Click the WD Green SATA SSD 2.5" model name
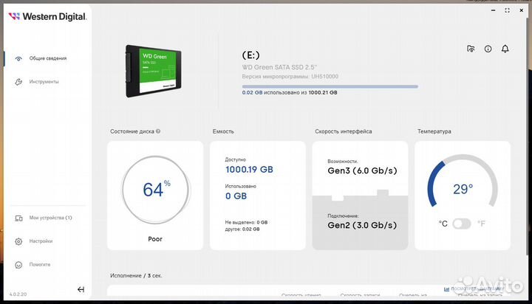This screenshot has width=532, height=304. click(x=279, y=67)
